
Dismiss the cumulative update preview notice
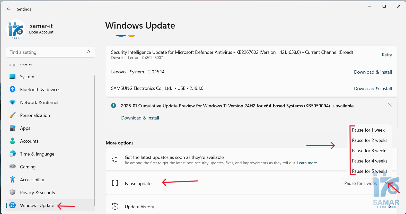click(390, 105)
